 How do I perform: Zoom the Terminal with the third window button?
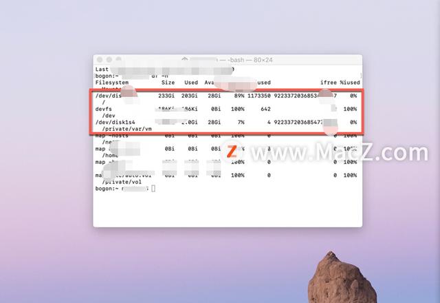click(x=119, y=59)
